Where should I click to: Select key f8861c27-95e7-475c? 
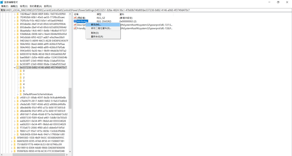point(43,131)
